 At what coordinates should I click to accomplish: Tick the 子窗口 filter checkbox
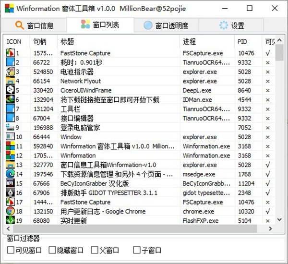[x=137, y=250]
